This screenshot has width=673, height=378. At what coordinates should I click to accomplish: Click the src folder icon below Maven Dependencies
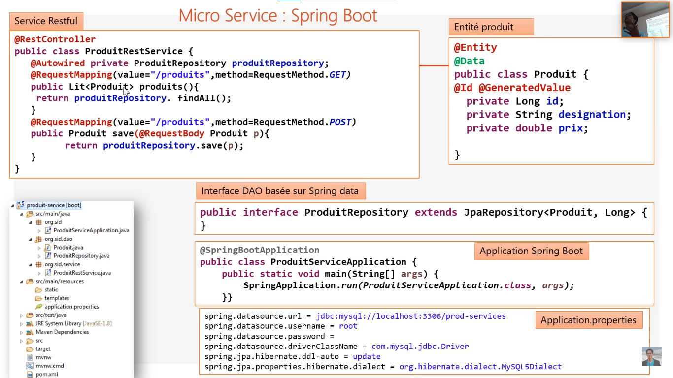tap(30, 341)
